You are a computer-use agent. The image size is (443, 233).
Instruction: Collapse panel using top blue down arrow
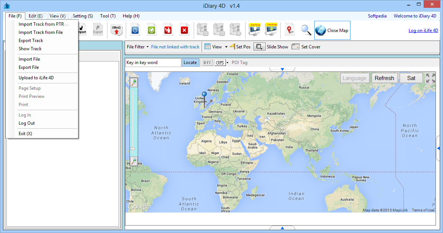pyautogui.click(x=282, y=69)
